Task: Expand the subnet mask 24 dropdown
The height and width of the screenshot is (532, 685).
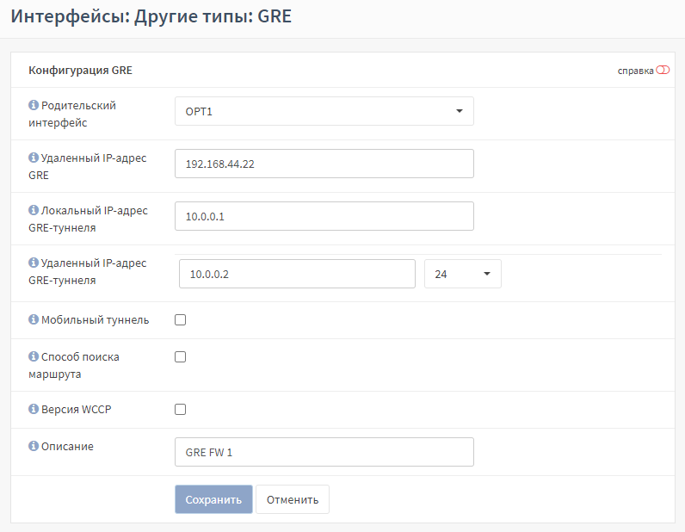Action: 463,274
